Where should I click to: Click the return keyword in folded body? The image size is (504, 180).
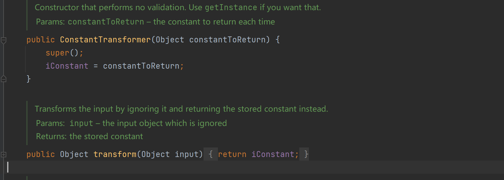(x=232, y=154)
